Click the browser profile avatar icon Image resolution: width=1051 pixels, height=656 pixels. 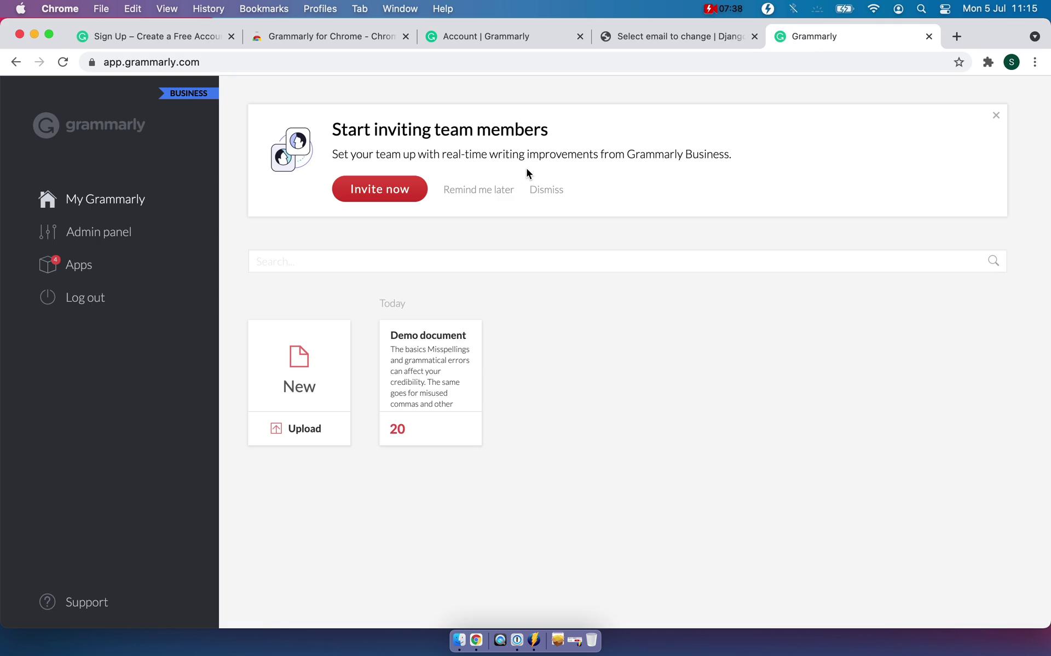click(1012, 62)
